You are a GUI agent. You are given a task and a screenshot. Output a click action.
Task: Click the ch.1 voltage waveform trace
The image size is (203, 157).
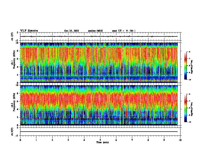pos(99,36)
